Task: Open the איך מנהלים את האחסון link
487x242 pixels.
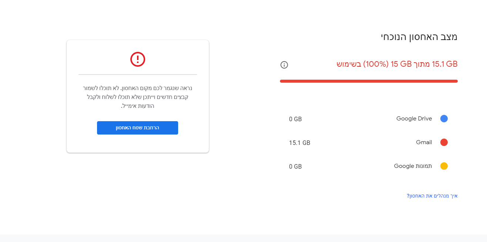Action: (x=432, y=196)
